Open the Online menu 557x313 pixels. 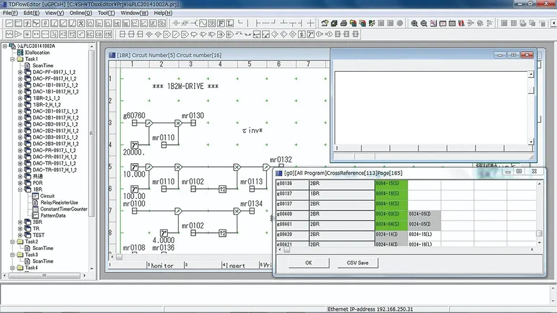80,13
